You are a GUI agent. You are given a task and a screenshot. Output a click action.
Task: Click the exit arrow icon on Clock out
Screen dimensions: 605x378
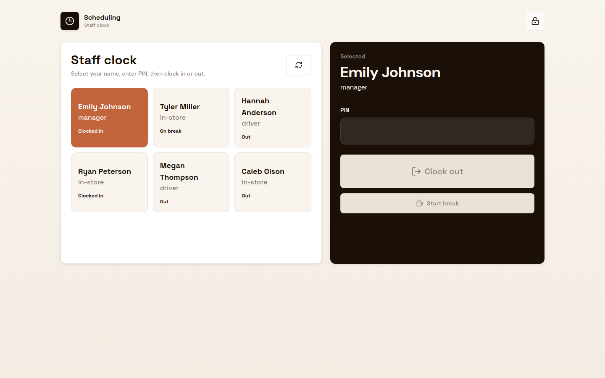pos(416,171)
